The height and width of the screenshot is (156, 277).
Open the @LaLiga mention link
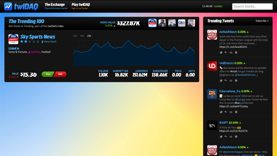[240, 99]
